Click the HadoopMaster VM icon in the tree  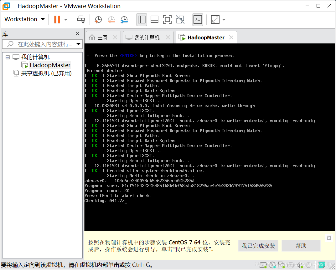point(24,65)
